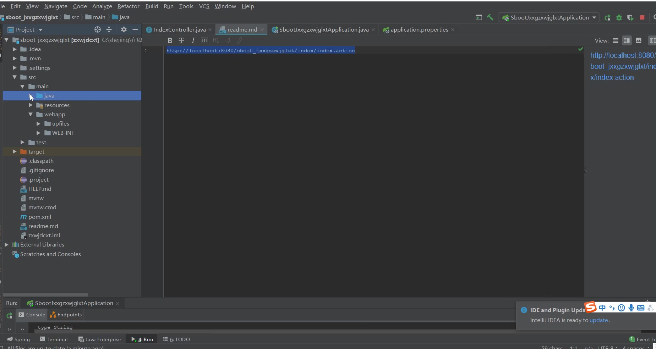Click the locate/scroll from source crosshair icon
This screenshot has width=656, height=349.
(x=98, y=29)
